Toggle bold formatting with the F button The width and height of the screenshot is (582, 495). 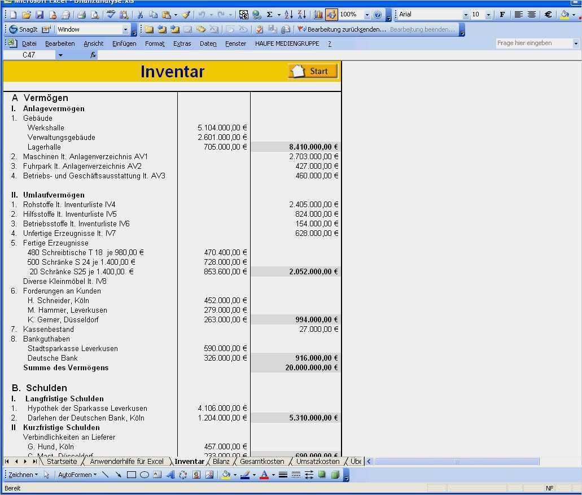coord(502,15)
